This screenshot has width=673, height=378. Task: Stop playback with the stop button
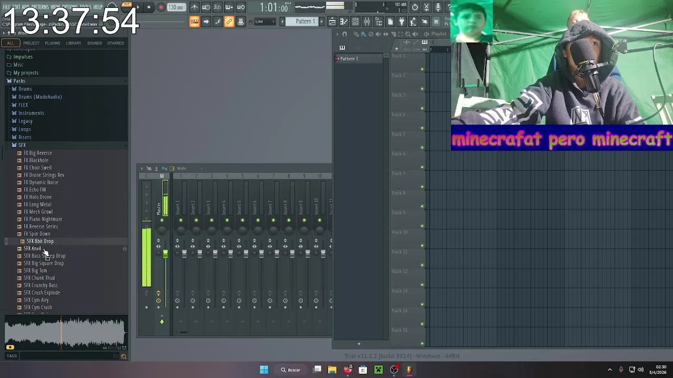click(x=149, y=7)
